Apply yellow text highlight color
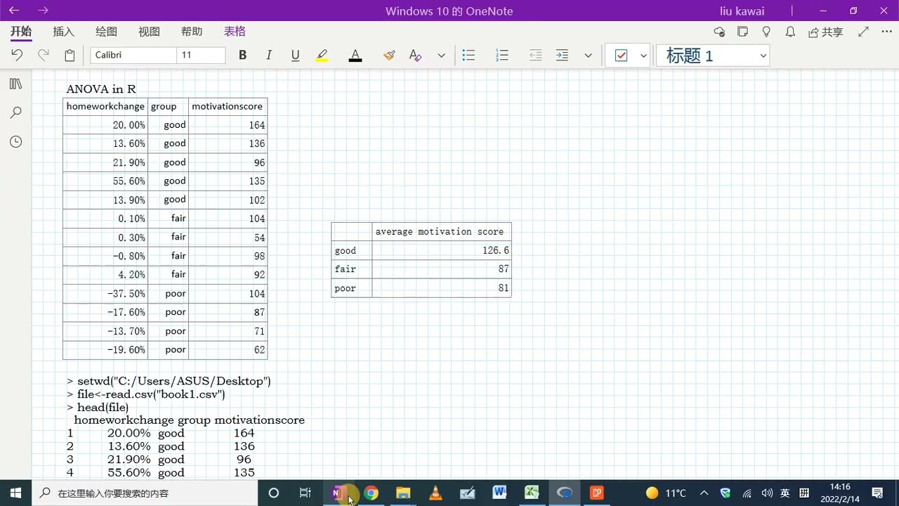 322,55
